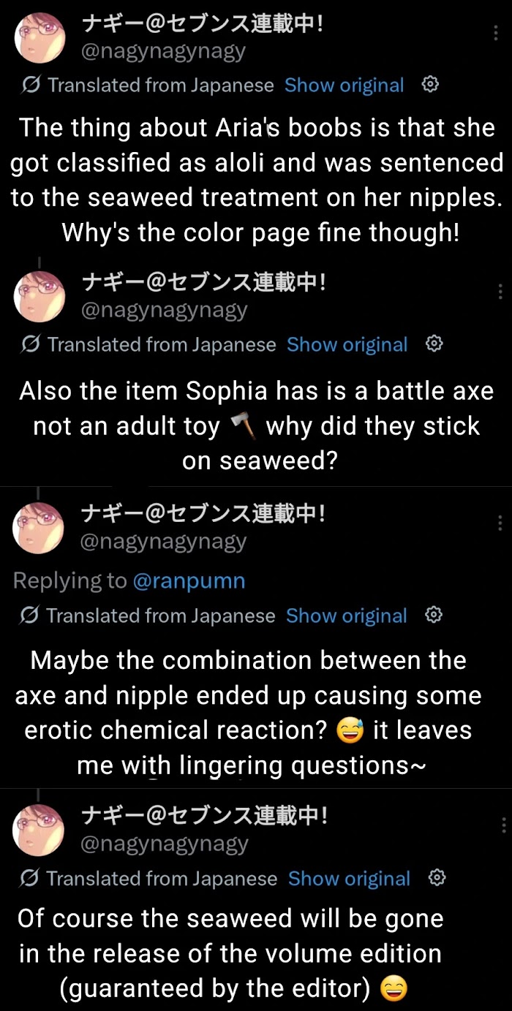Click translate icon on the Sophia tweet
Viewport: 512px width, 1011px height.
31,344
